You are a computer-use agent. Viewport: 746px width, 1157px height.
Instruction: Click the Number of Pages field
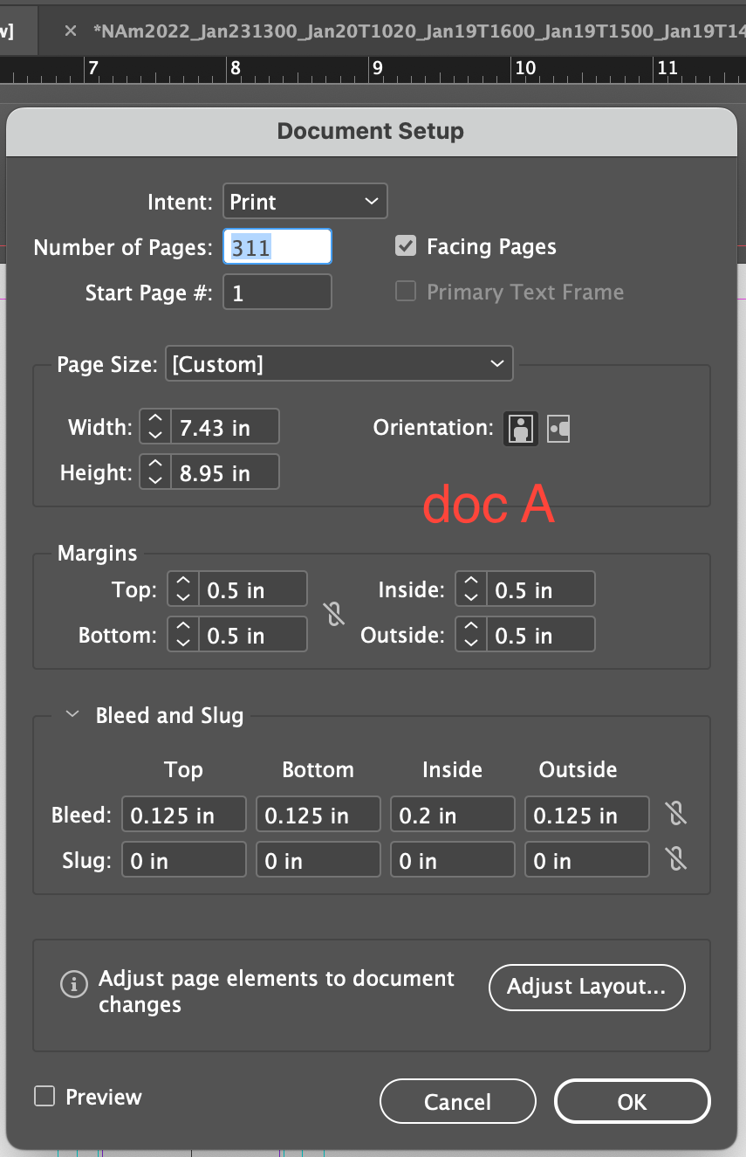pyautogui.click(x=277, y=246)
